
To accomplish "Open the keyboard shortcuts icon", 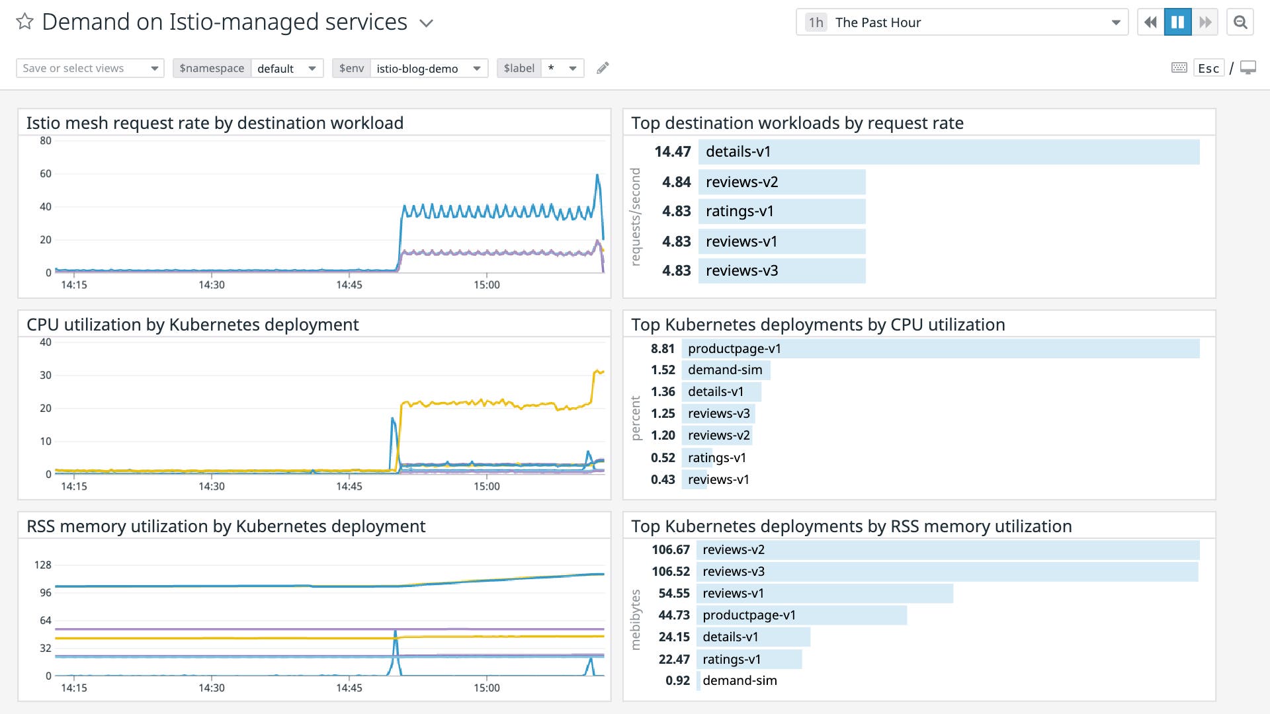I will [1179, 68].
